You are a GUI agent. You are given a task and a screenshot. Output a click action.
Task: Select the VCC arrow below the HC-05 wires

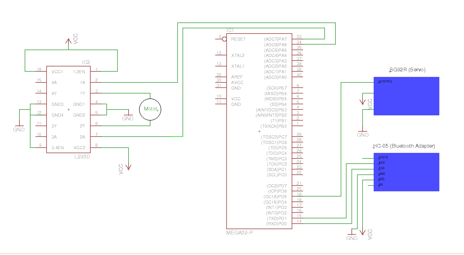363,232
